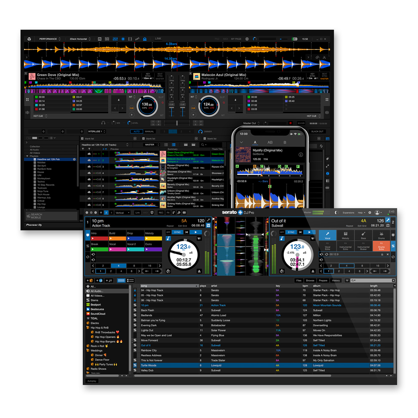Click the Autoplay button in Serato
This screenshot has width=418, height=418.
point(92,381)
